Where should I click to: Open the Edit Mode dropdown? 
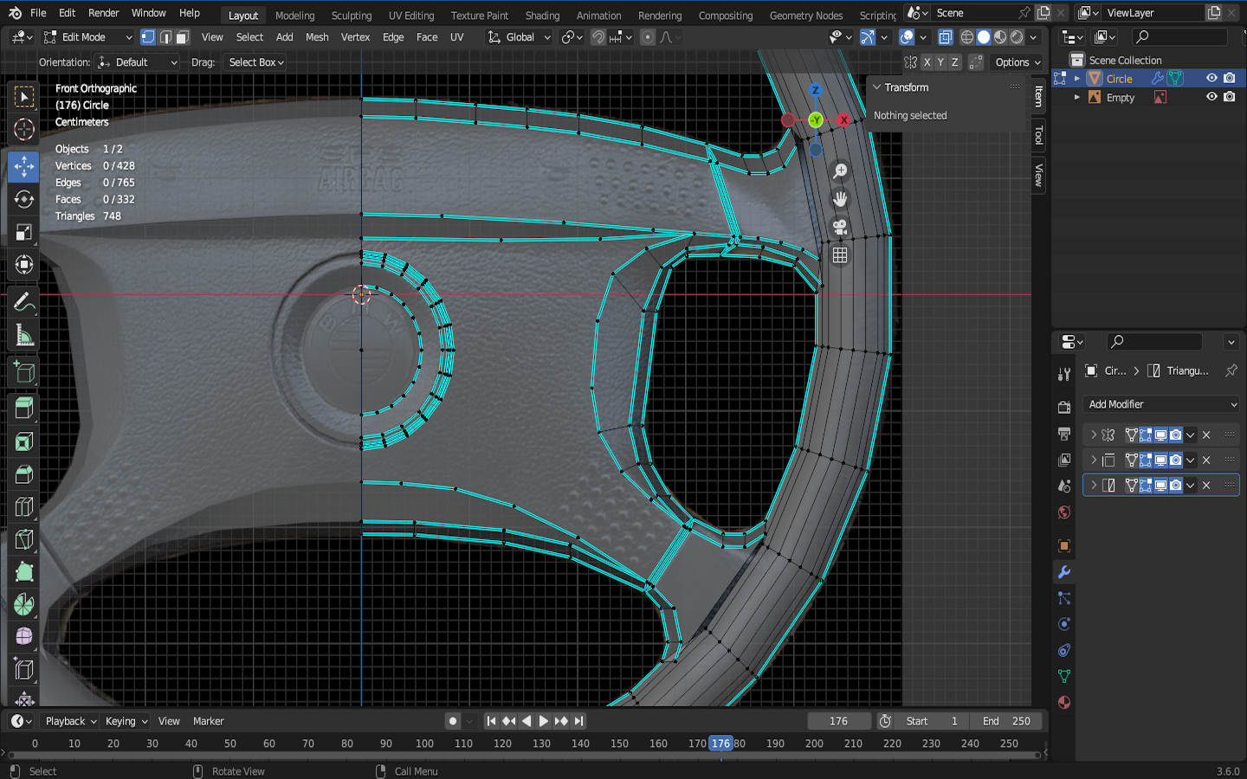88,37
